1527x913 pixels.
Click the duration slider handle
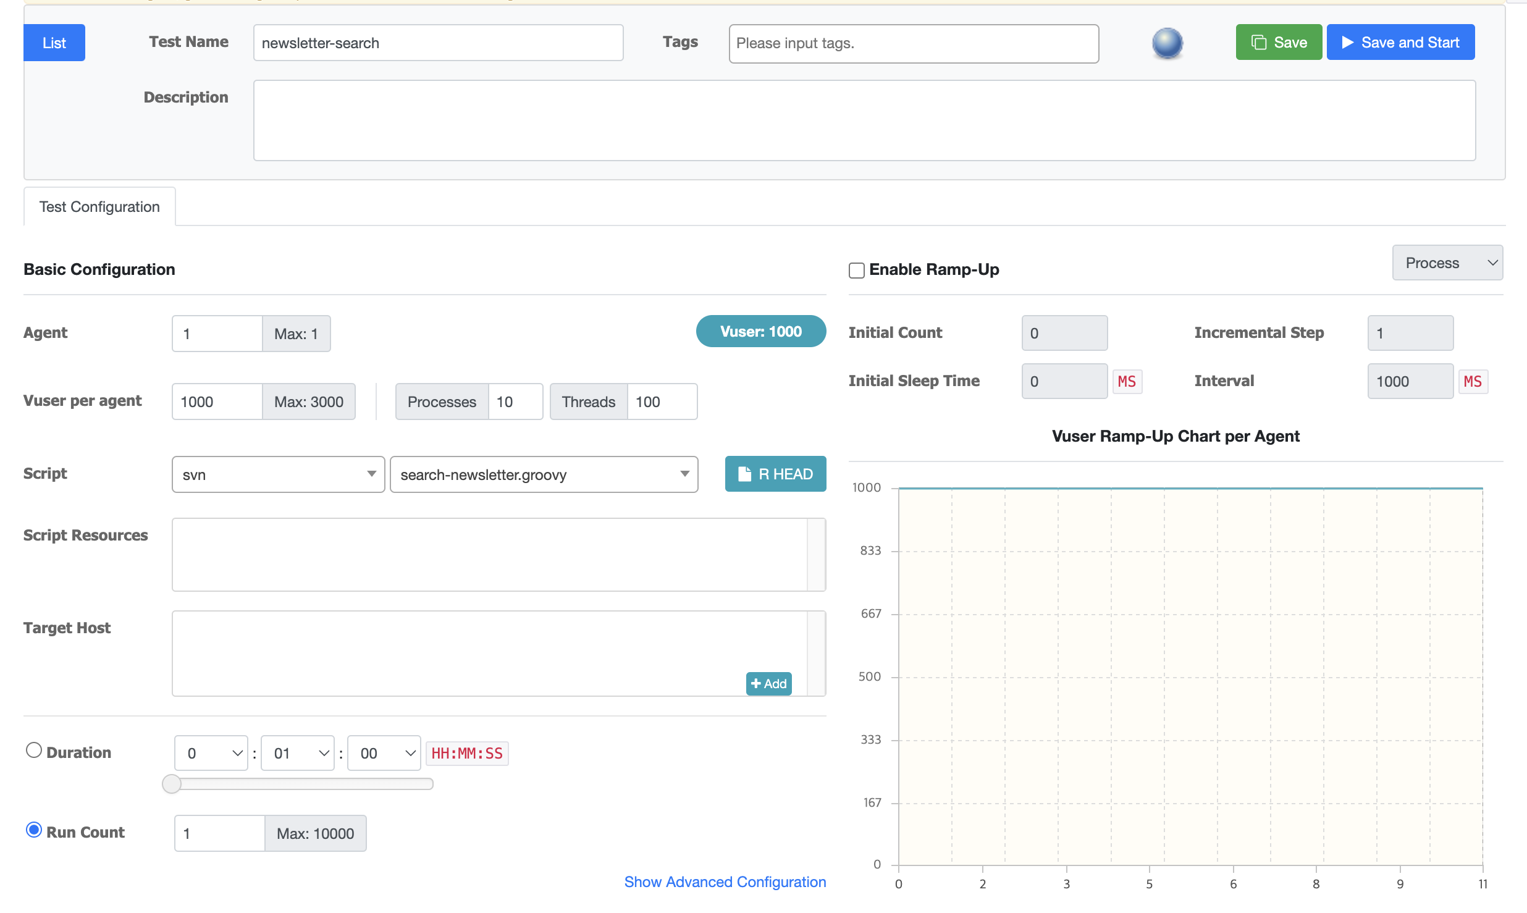(172, 784)
